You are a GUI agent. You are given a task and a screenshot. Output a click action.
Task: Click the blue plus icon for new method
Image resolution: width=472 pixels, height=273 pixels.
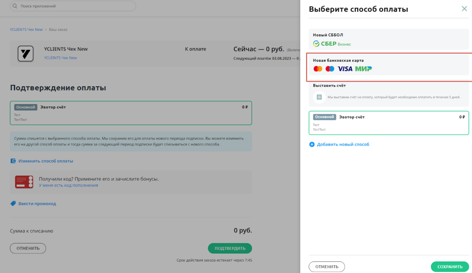tap(312, 144)
